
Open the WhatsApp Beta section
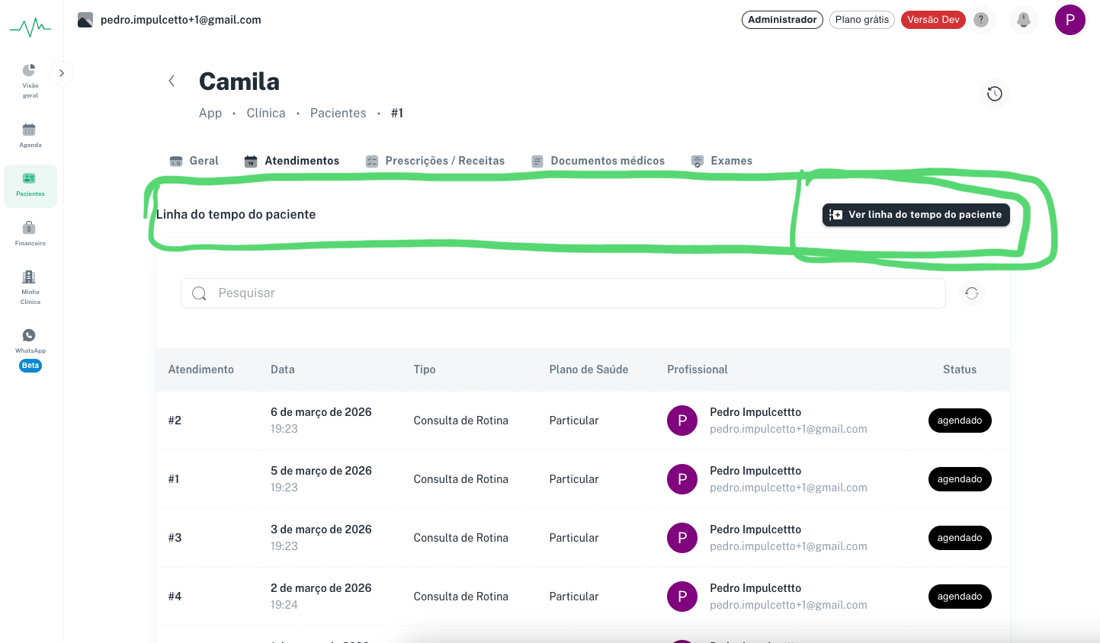[x=30, y=350]
